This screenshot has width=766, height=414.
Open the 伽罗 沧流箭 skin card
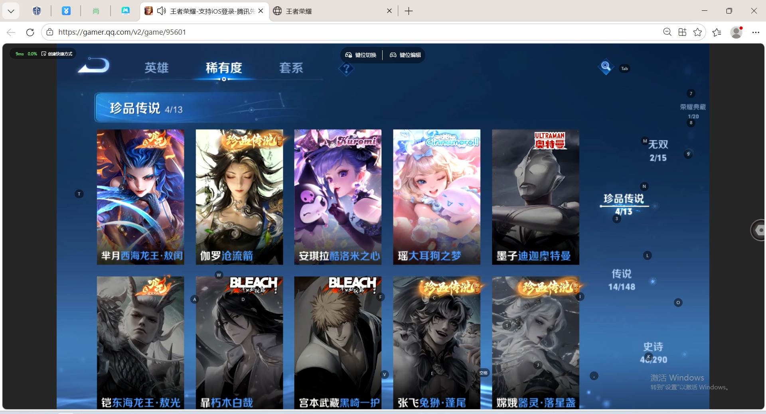pyautogui.click(x=239, y=197)
